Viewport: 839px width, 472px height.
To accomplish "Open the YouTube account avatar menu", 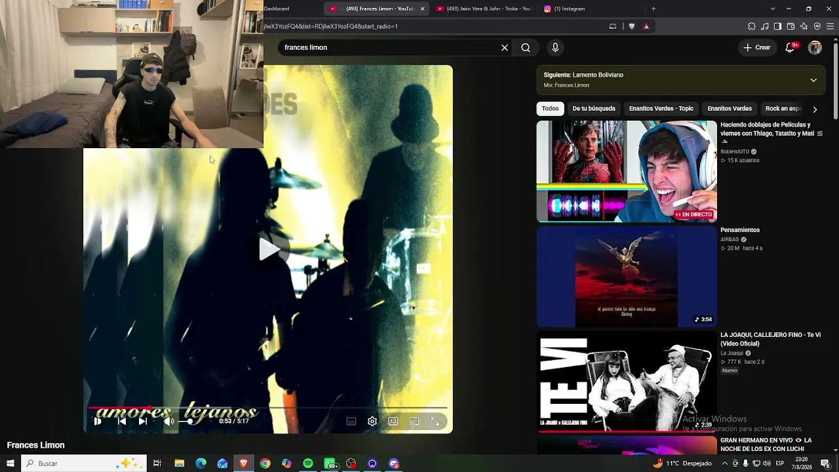I will coord(815,48).
